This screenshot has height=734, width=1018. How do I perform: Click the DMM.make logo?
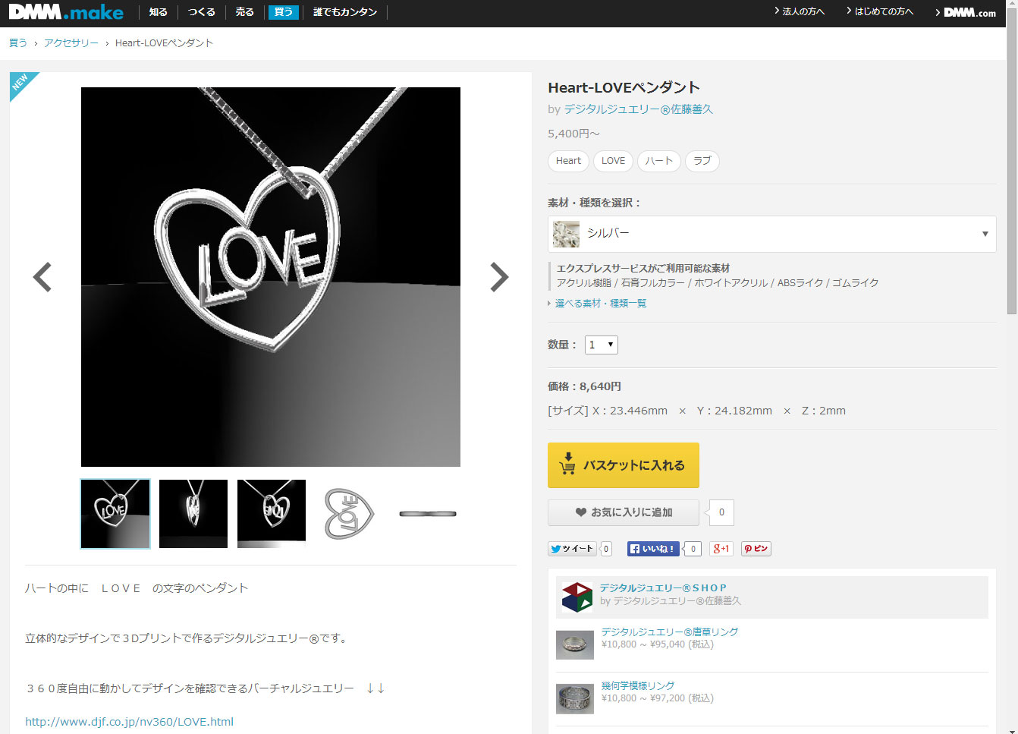(66, 12)
